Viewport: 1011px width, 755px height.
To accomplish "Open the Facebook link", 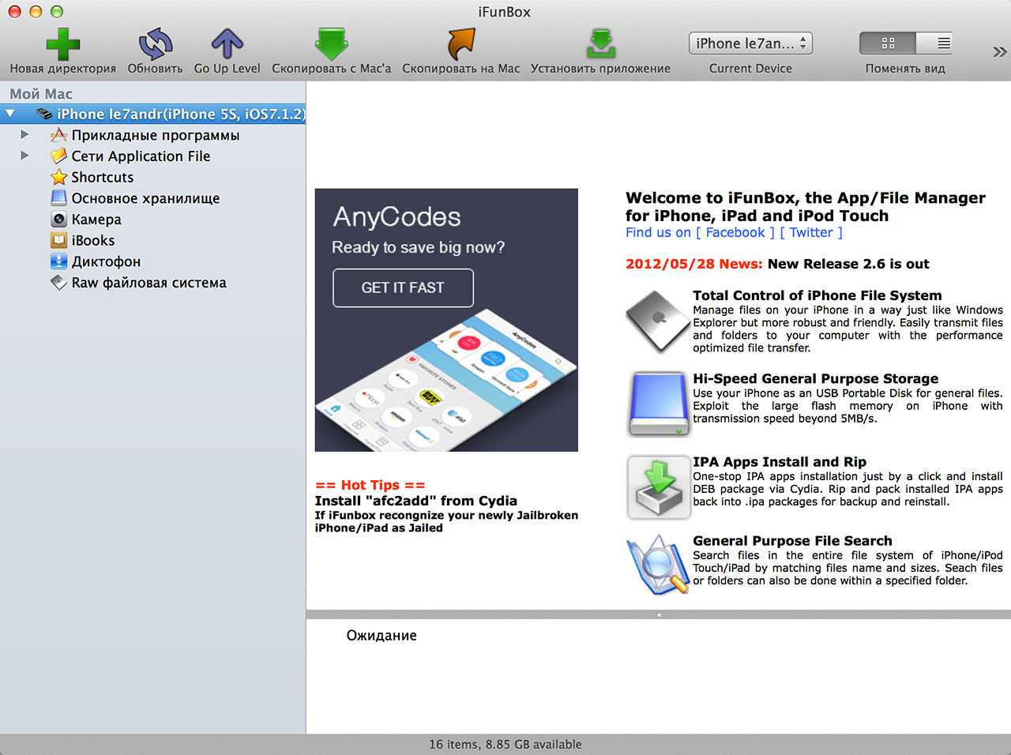I will click(x=735, y=232).
